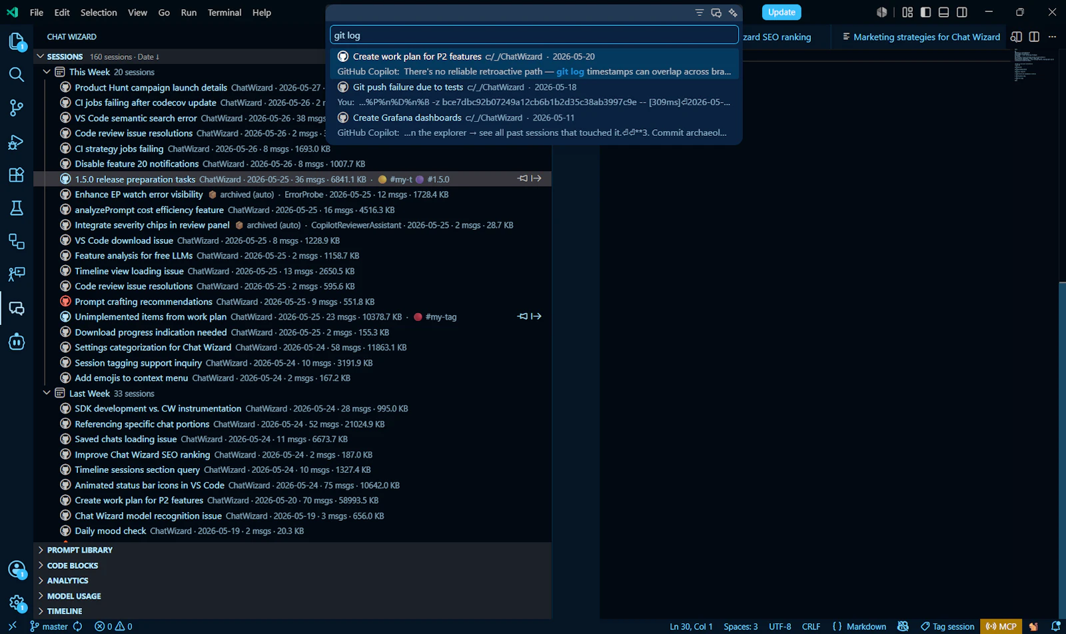Viewport: 1066px width, 634px height.
Task: Open the Terminal menu
Action: pos(225,13)
